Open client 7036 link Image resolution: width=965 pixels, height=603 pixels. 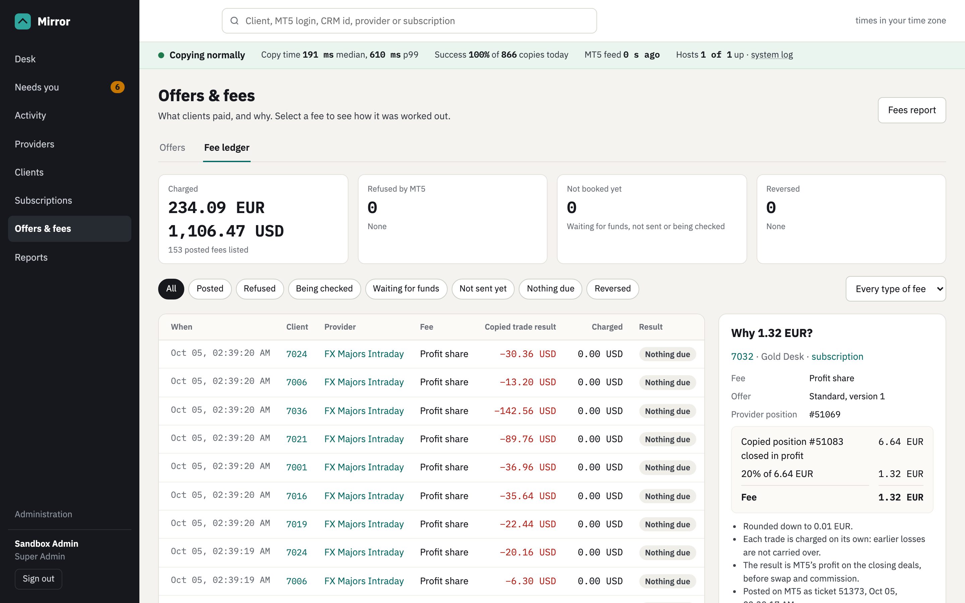pos(297,411)
